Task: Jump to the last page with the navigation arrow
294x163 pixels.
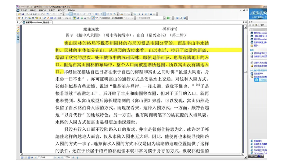Action: pyautogui.click(x=147, y=14)
